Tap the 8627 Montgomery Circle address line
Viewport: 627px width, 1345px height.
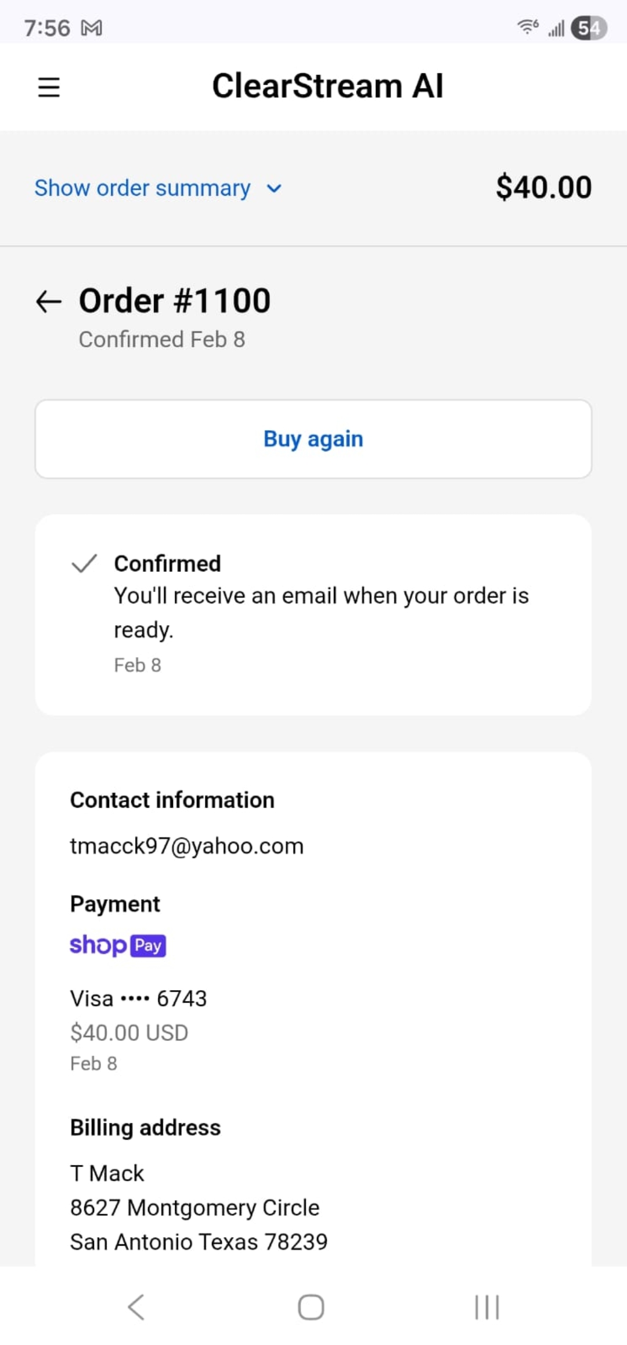point(194,1207)
